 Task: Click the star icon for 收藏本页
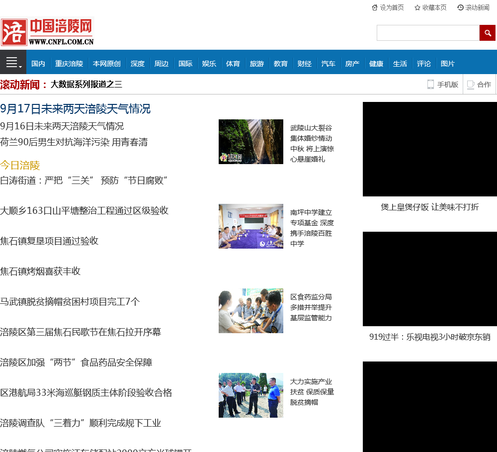click(417, 7)
